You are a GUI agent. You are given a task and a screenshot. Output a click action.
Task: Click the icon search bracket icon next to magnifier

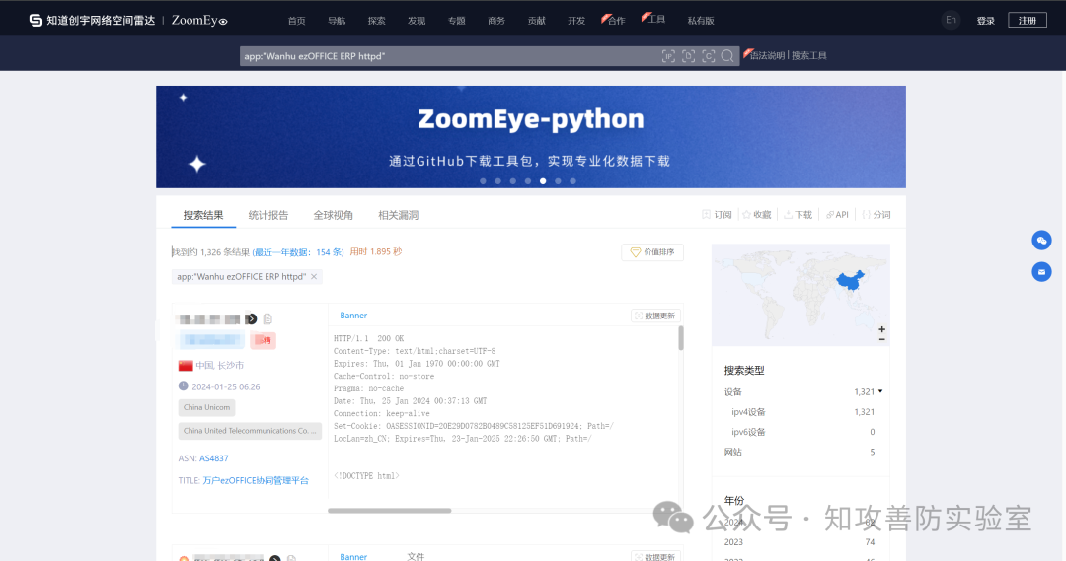click(708, 56)
